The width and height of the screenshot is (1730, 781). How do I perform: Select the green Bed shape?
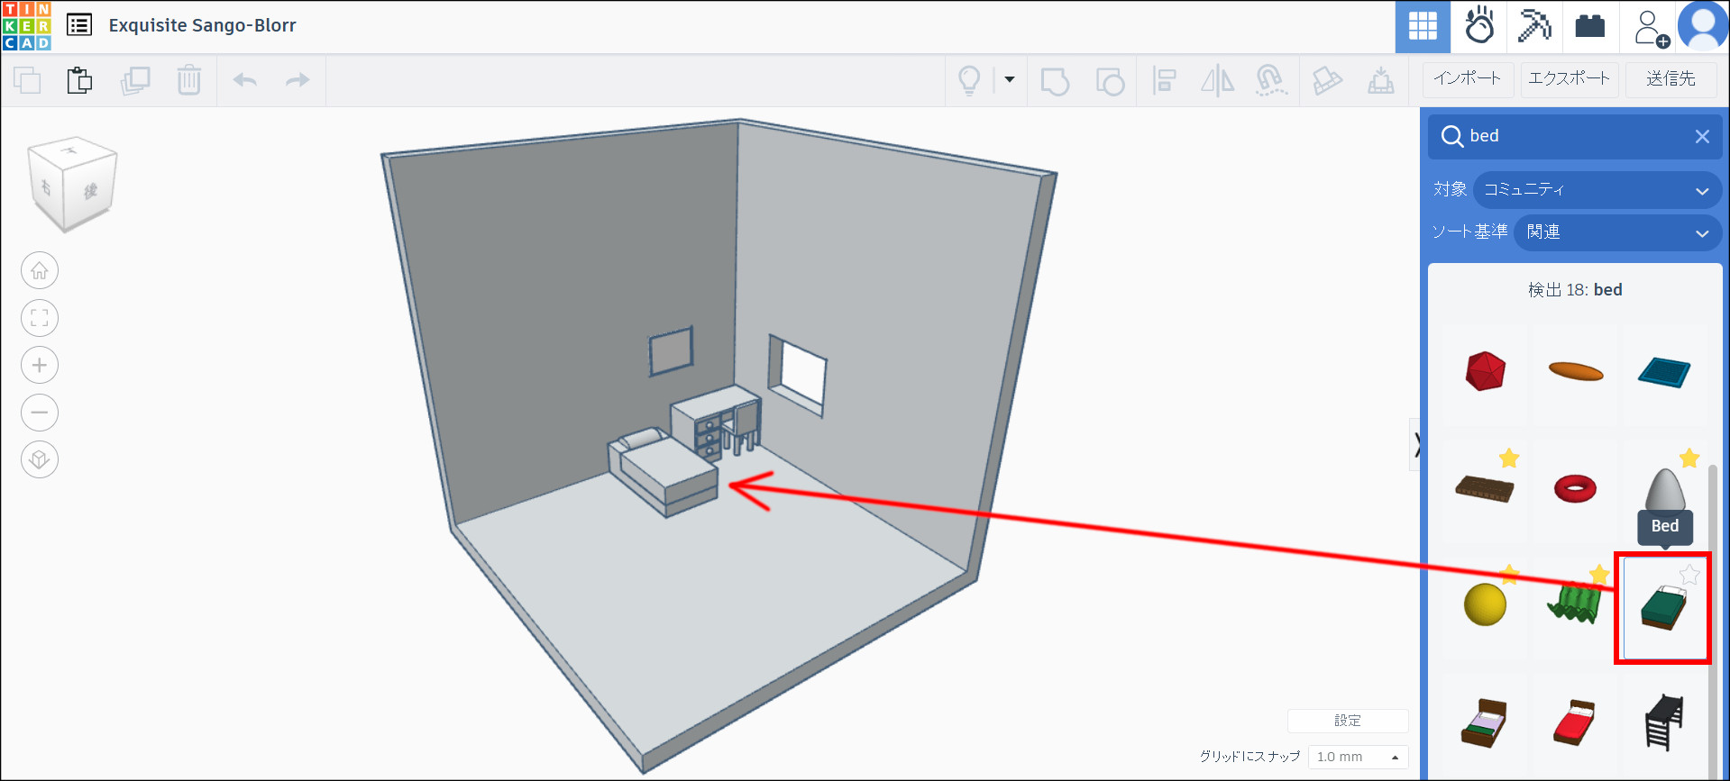(1663, 608)
